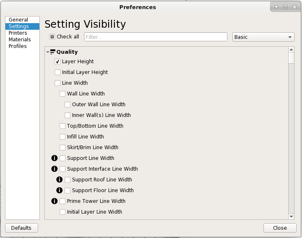This screenshot has height=238, width=302.
Task: Open the Basic visibility preset dropdown
Action: (x=263, y=37)
